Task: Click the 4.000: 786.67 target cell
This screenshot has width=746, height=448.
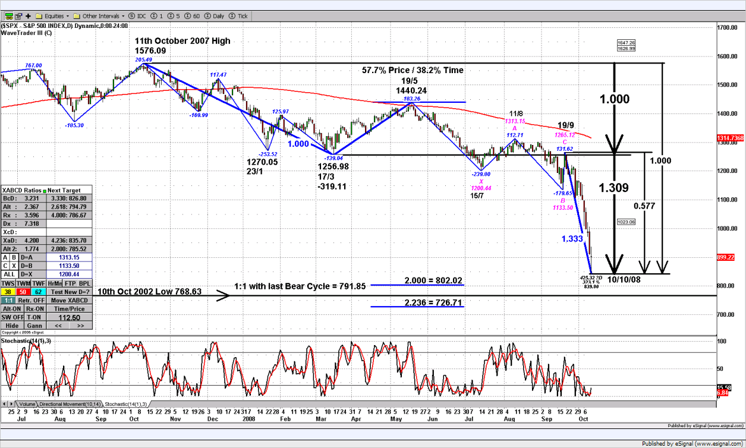Action: pos(70,215)
